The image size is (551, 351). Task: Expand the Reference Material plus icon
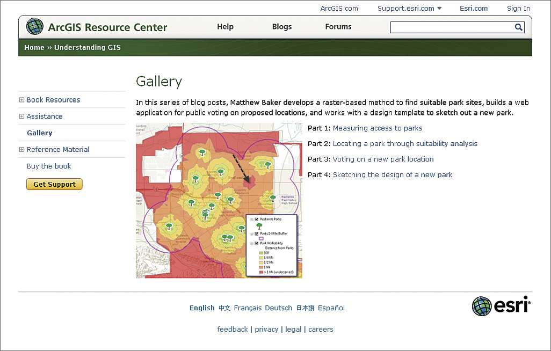(x=22, y=149)
